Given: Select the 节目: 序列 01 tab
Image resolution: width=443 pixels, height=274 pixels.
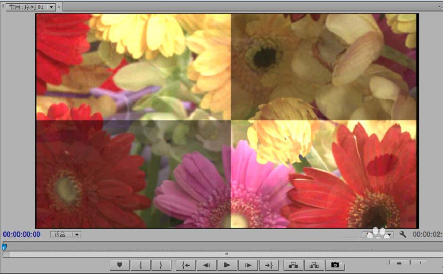Looking at the screenshot, I should [x=27, y=7].
